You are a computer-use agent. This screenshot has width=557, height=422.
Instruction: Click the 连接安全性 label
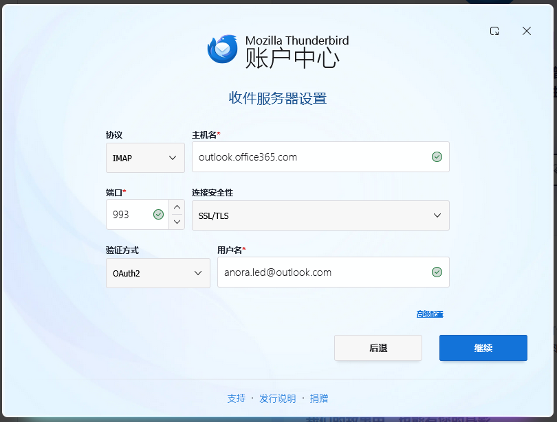click(212, 193)
